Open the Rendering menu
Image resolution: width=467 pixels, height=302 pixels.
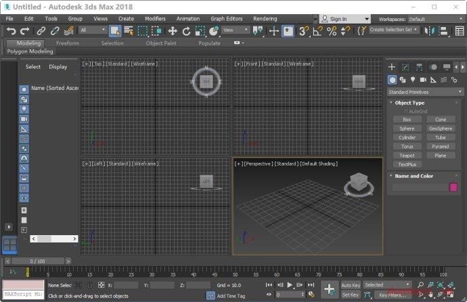[265, 19]
